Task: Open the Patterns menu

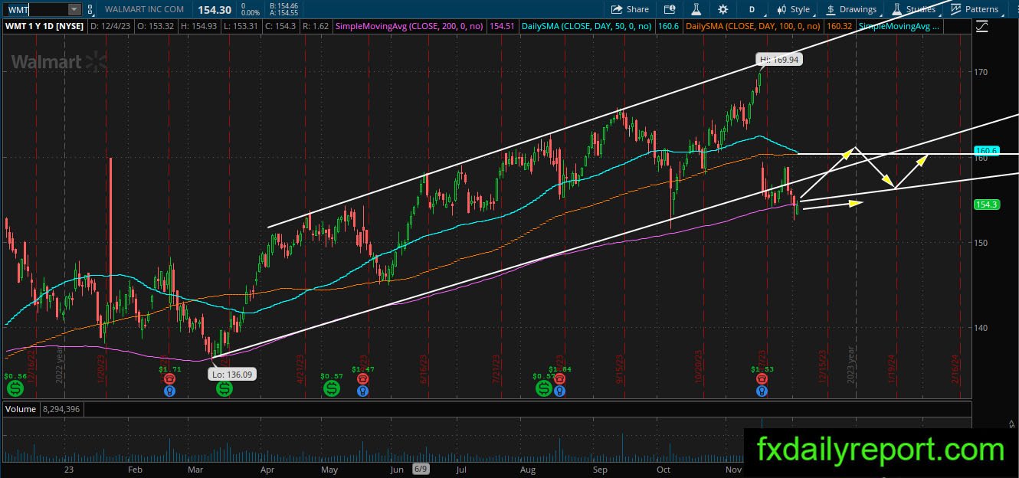Action: (x=975, y=9)
